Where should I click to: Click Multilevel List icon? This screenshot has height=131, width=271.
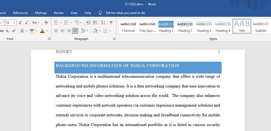click(76, 23)
